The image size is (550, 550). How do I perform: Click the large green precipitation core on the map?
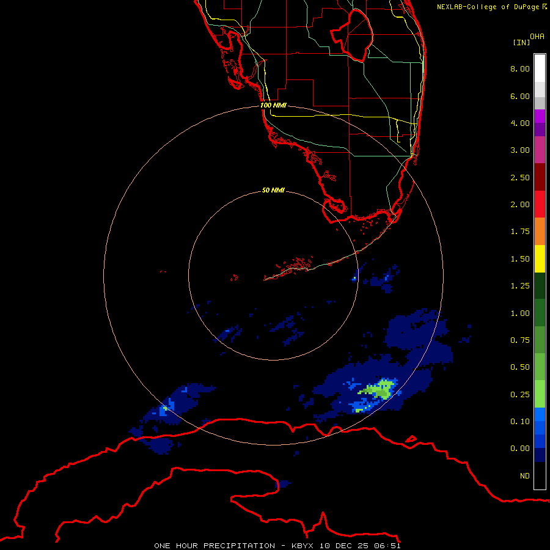pyautogui.click(x=380, y=389)
